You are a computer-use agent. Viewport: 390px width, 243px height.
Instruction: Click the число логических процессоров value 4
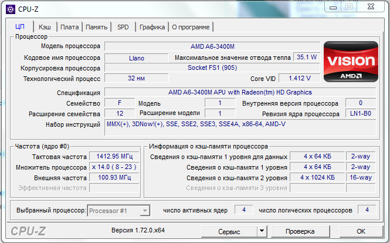[367, 210]
